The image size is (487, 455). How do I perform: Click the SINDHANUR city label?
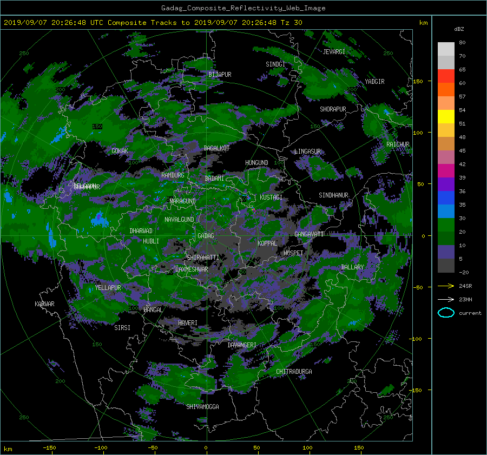point(333,195)
